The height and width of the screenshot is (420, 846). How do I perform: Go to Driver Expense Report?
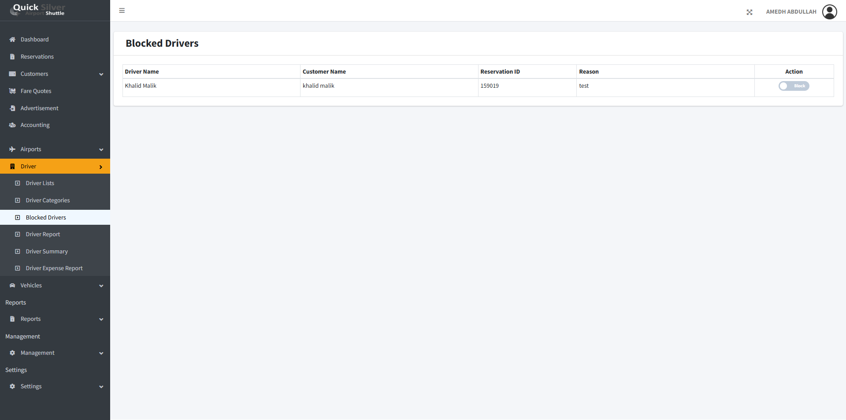(54, 268)
